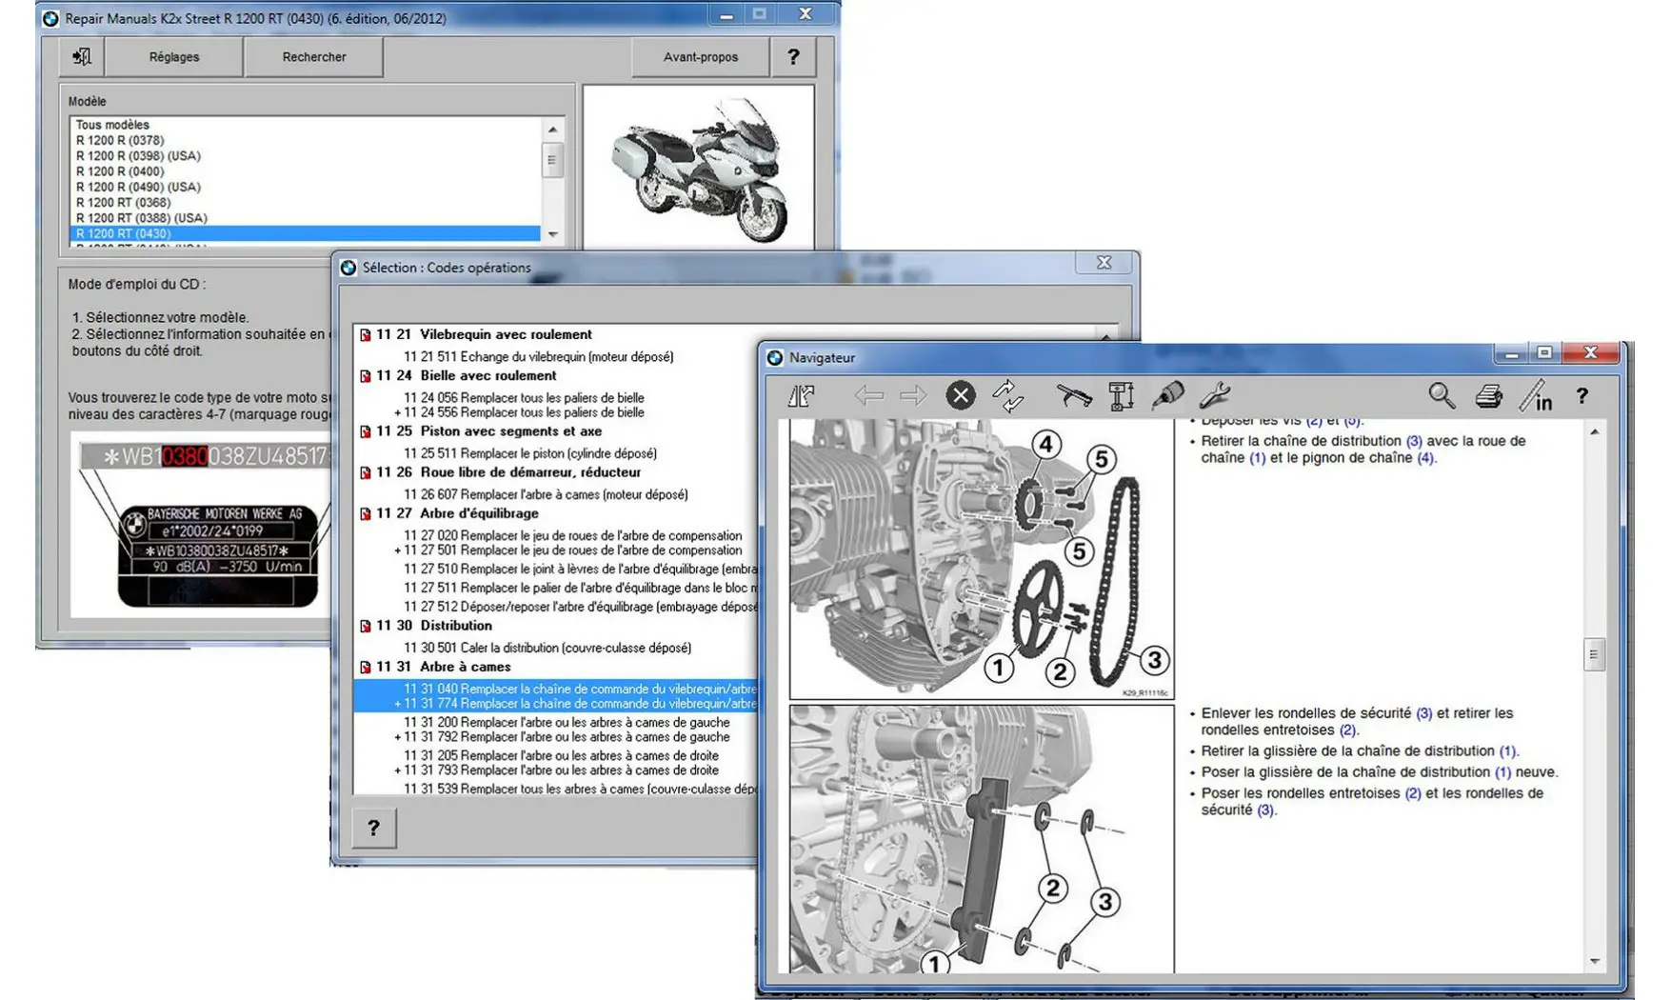This screenshot has width=1671, height=1000.
Task: Click document icon beside 11 27 Arbre d'équilibrage
Action: coord(365,513)
